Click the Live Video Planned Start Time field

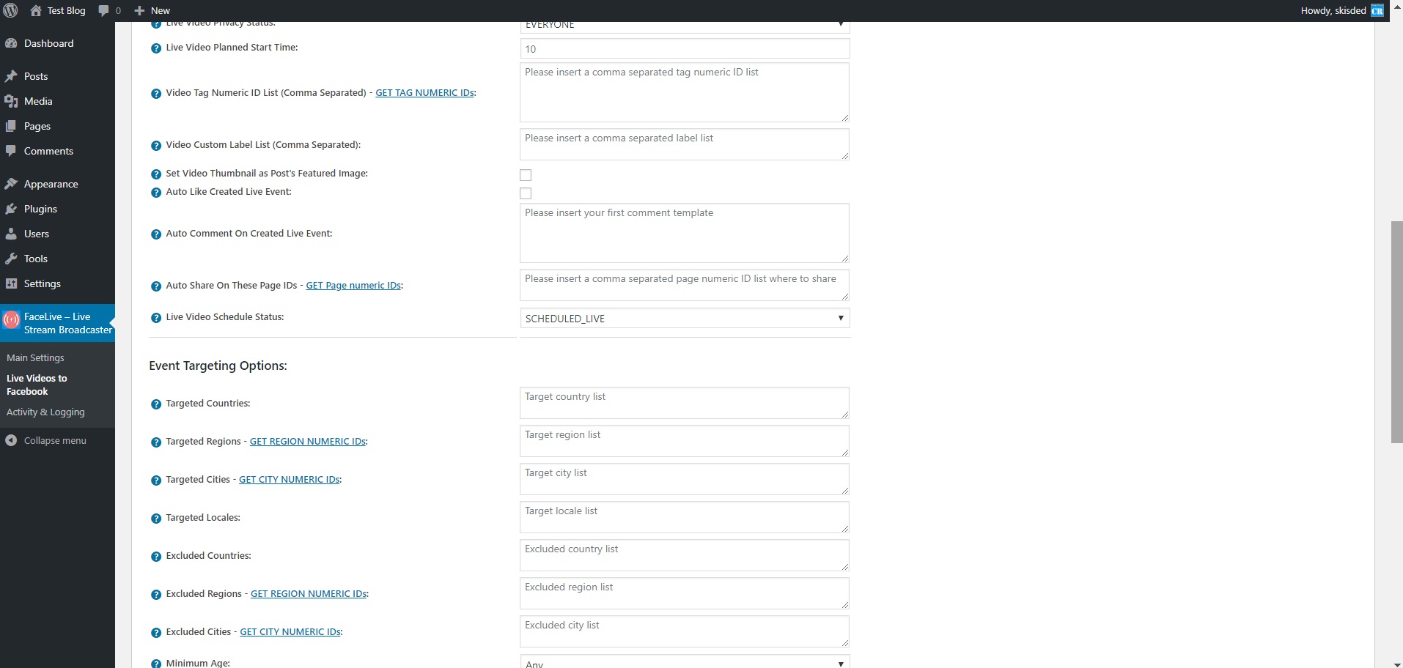tap(684, 48)
